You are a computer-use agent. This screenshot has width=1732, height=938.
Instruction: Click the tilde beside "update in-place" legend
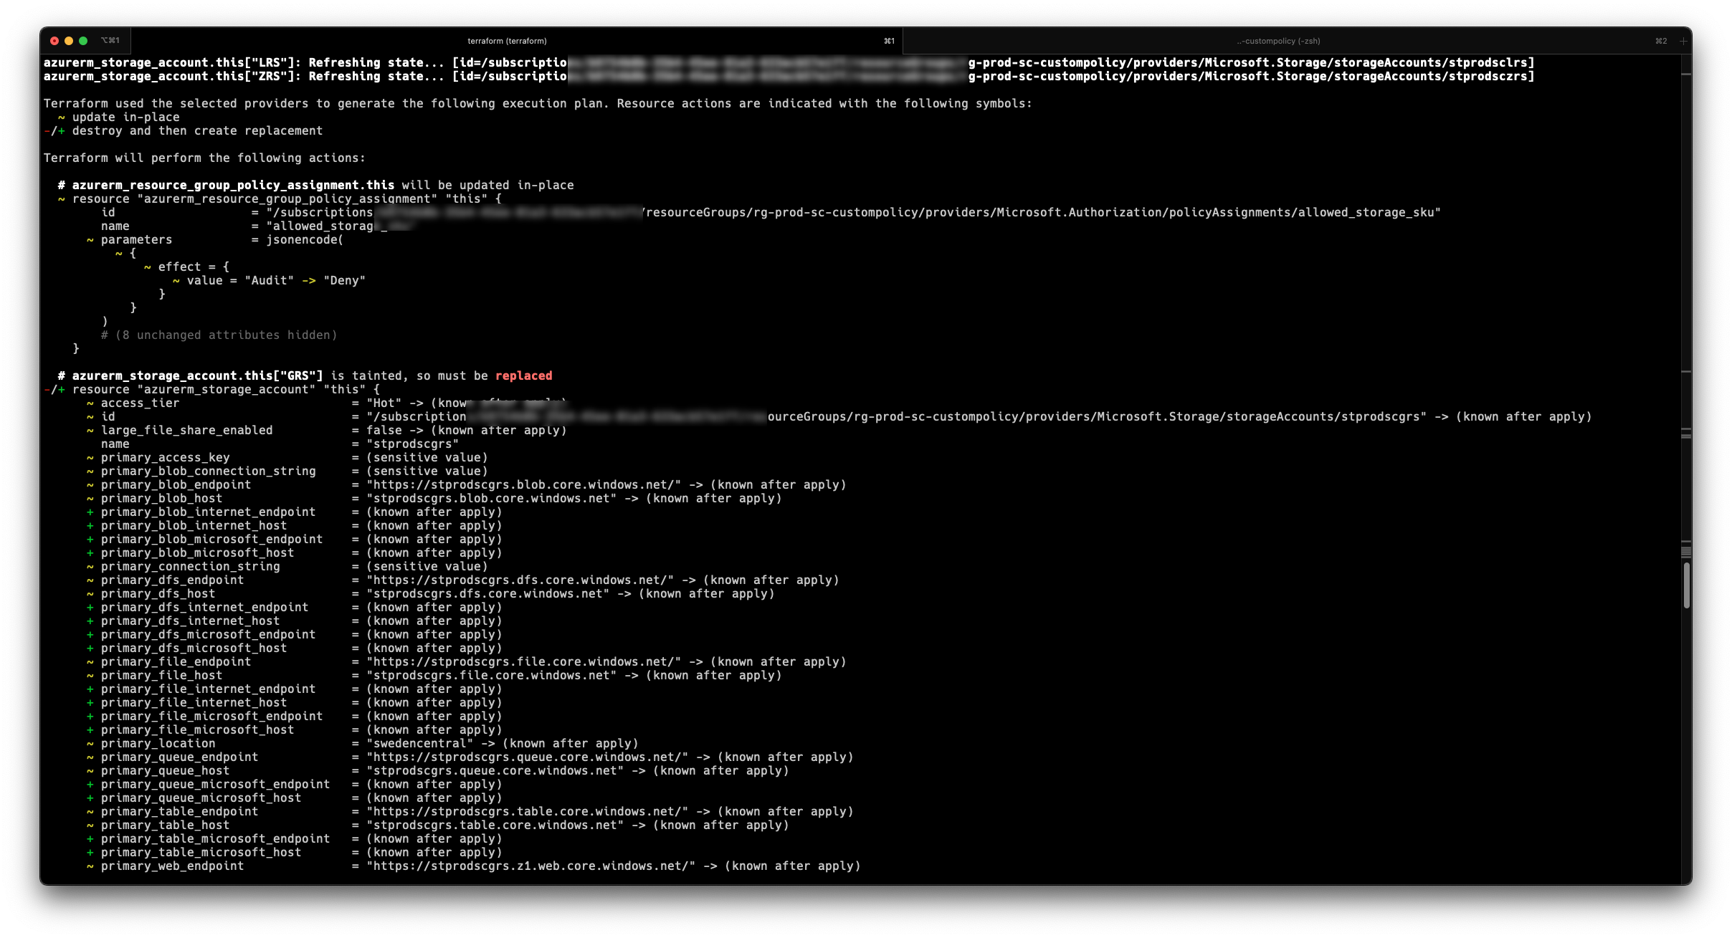62,118
